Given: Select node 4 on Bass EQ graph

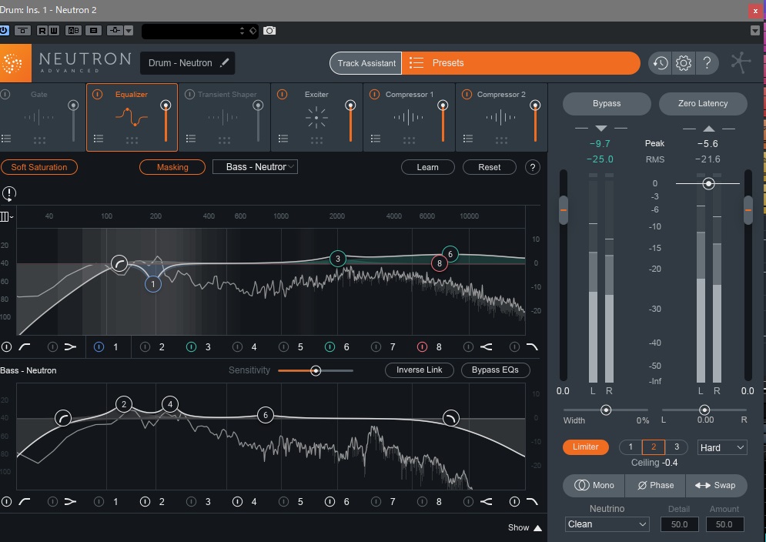Looking at the screenshot, I should [170, 404].
